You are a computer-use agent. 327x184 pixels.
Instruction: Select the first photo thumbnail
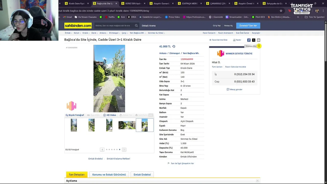(74, 125)
